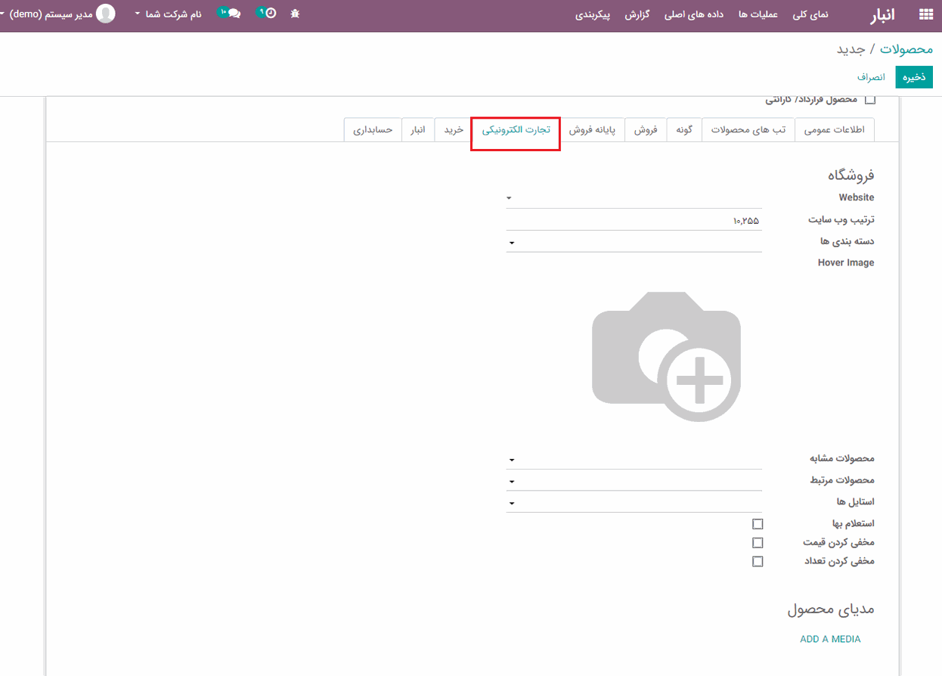Viewport: 942px width, 676px height.
Task: Enable مخفی کردن قیمت checkbox
Action: [758, 543]
